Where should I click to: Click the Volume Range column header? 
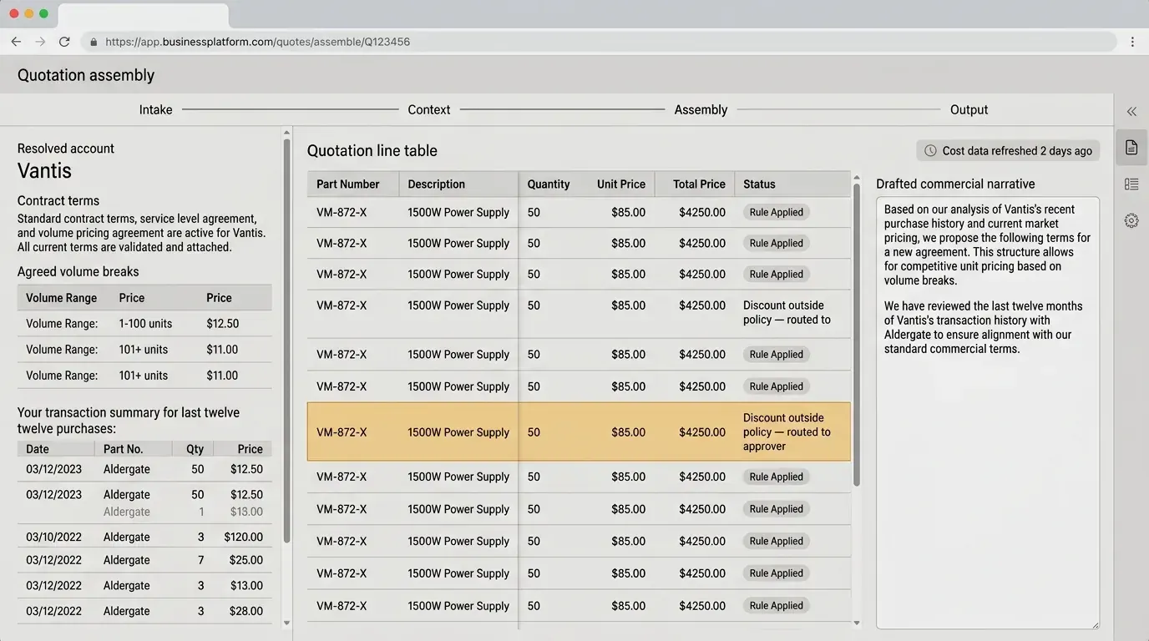(x=61, y=298)
